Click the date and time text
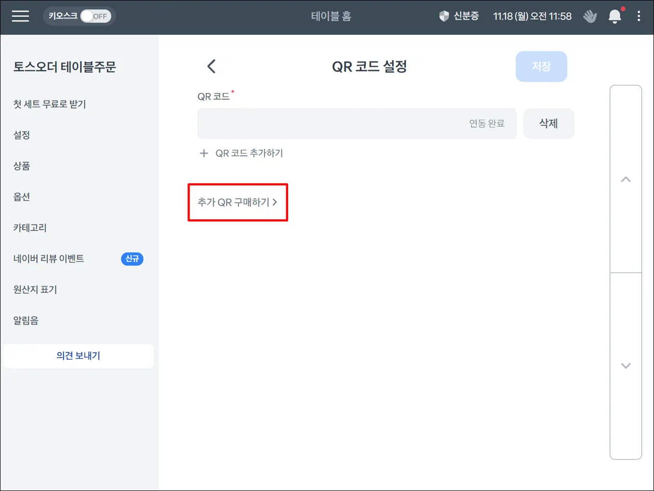The image size is (654, 491). click(532, 16)
